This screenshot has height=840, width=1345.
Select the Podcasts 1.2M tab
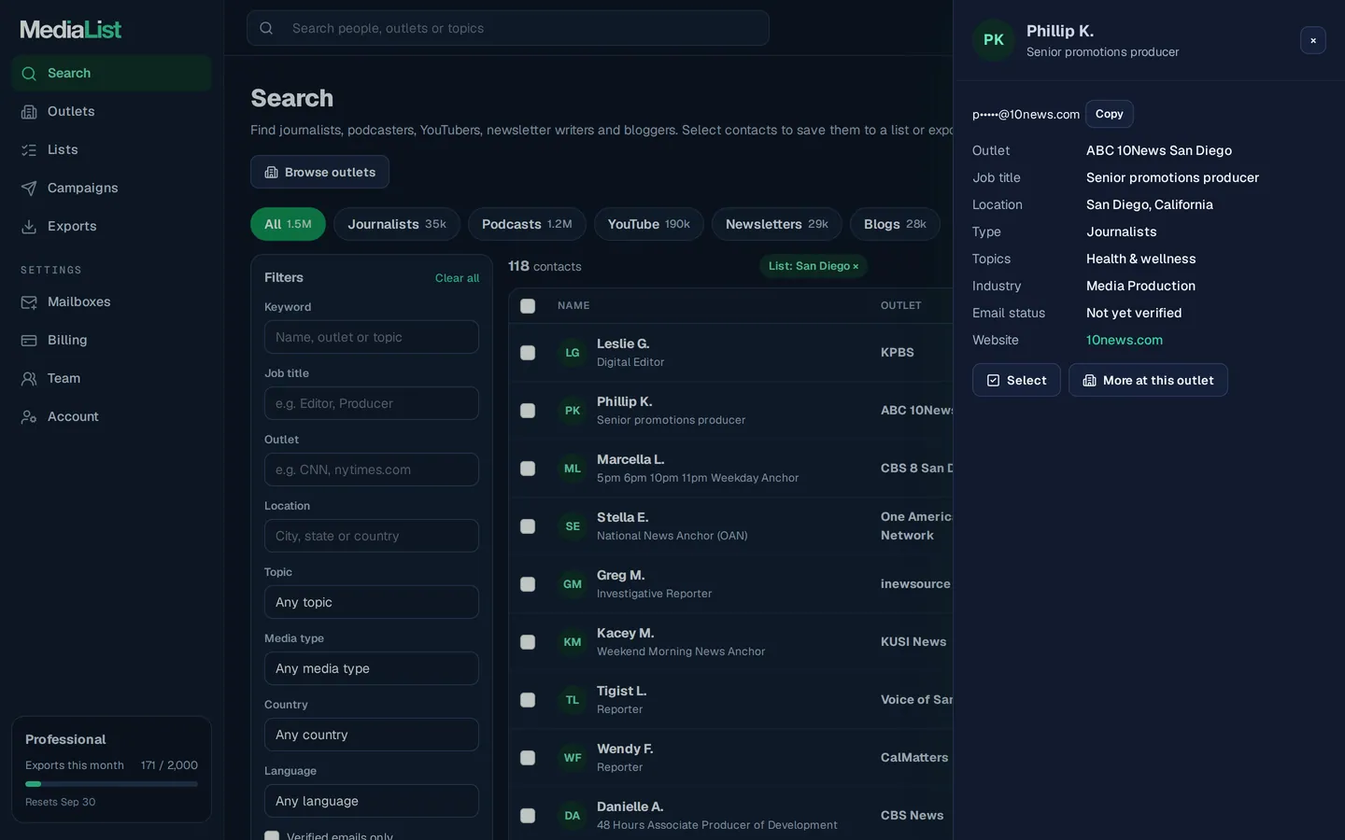(527, 224)
